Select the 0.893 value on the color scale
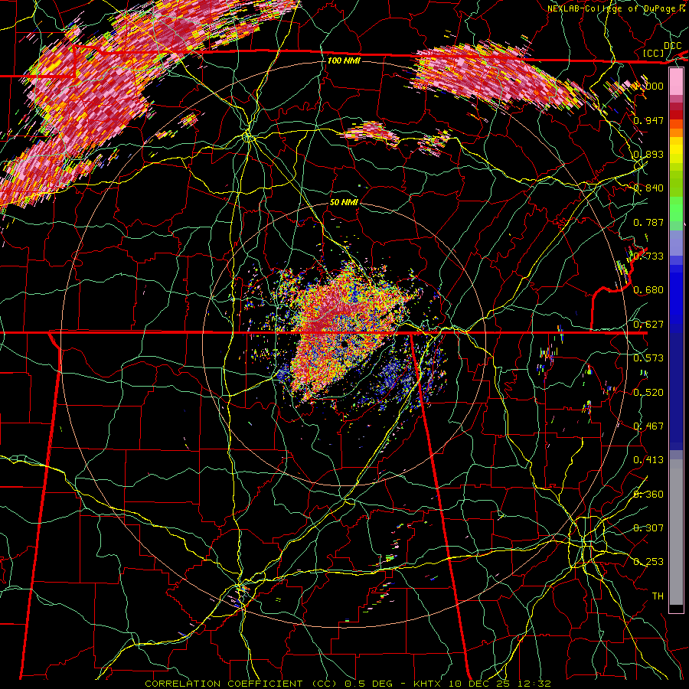689x689 pixels. [x=648, y=154]
